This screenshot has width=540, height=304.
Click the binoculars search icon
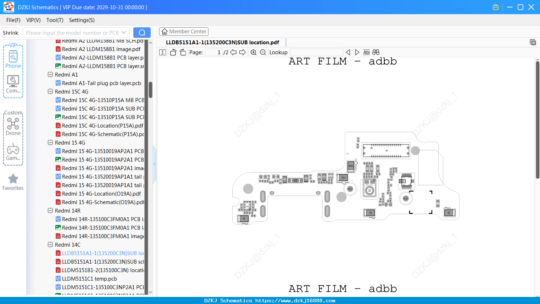pos(376,52)
